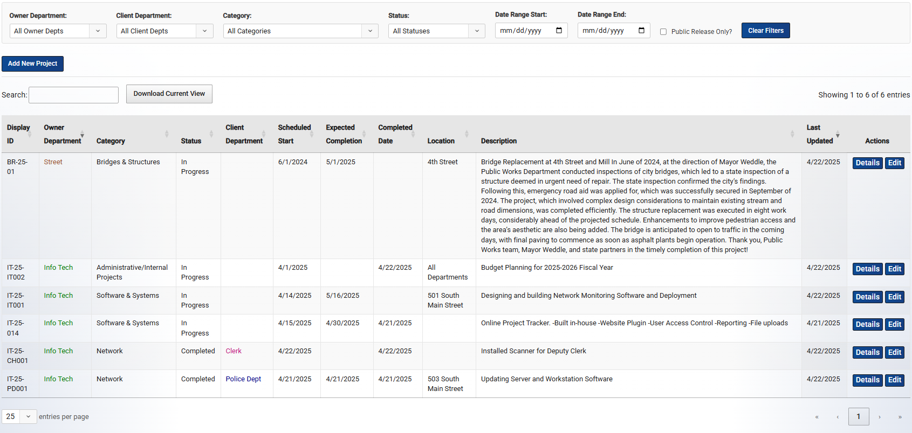Sort table by Display ID column

[30, 134]
